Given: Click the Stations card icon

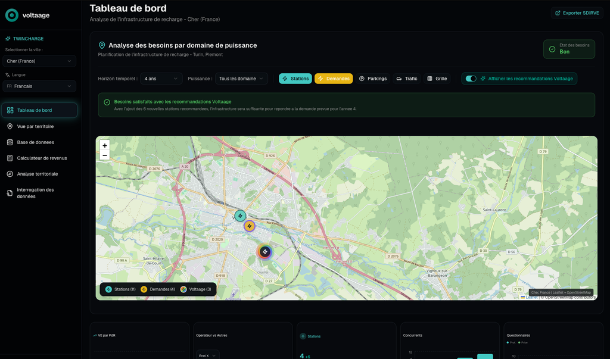Looking at the screenshot, I should pyautogui.click(x=303, y=336).
